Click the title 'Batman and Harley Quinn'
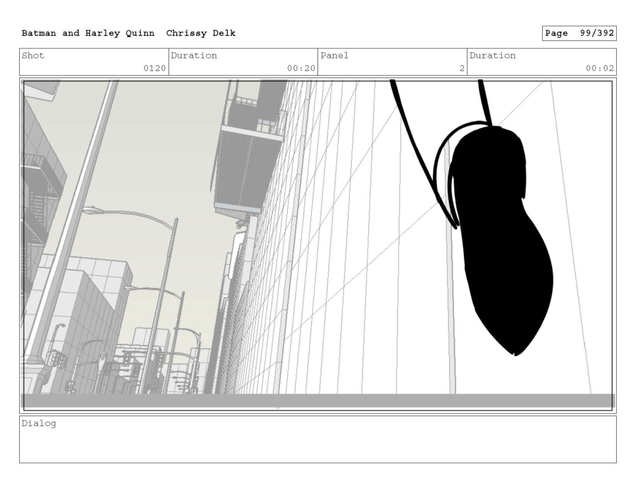Image resolution: width=636 pixels, height=492 pixels. tap(88, 34)
